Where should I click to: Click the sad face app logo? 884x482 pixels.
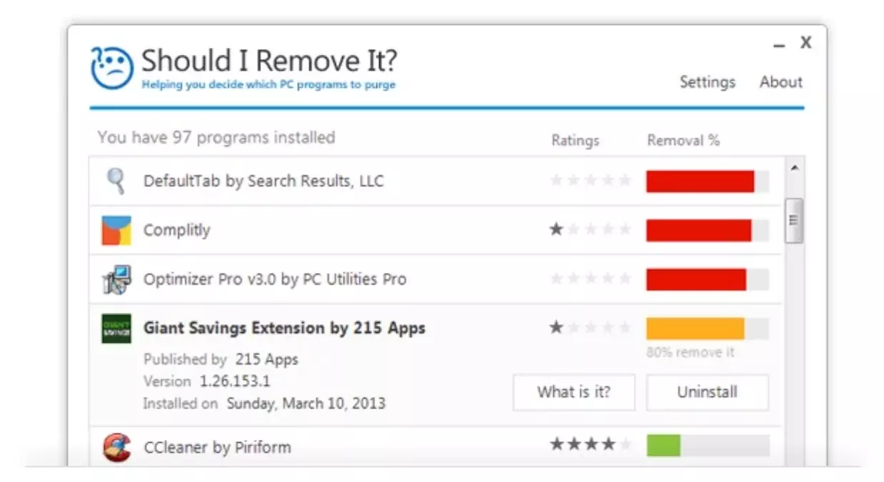[112, 68]
